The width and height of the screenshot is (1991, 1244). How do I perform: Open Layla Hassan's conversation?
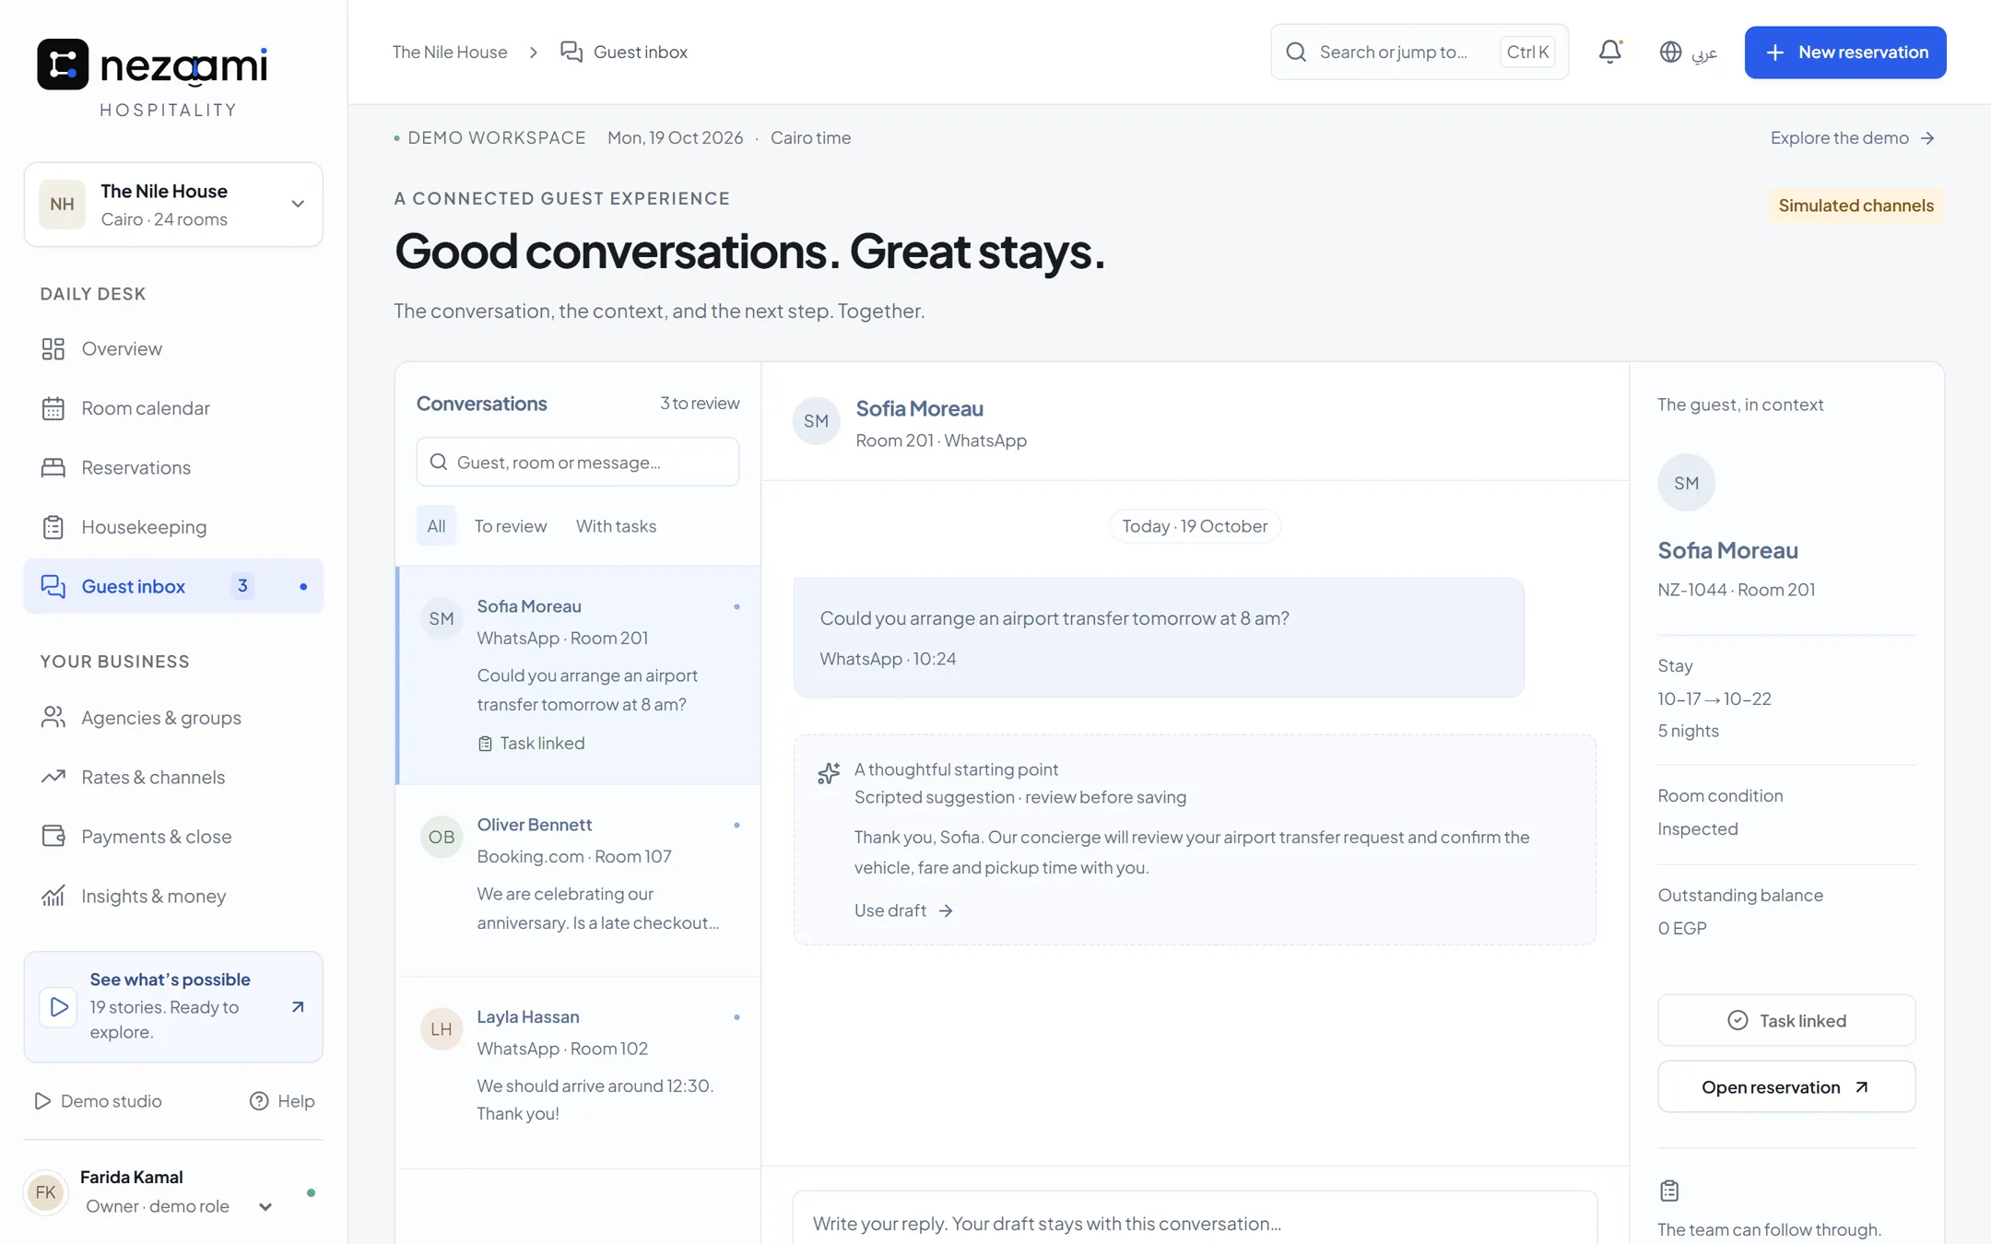579,1073
